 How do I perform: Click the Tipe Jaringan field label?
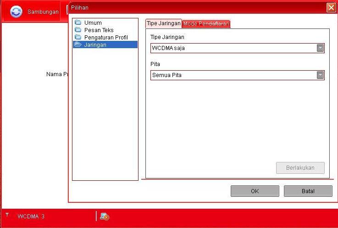pyautogui.click(x=167, y=37)
